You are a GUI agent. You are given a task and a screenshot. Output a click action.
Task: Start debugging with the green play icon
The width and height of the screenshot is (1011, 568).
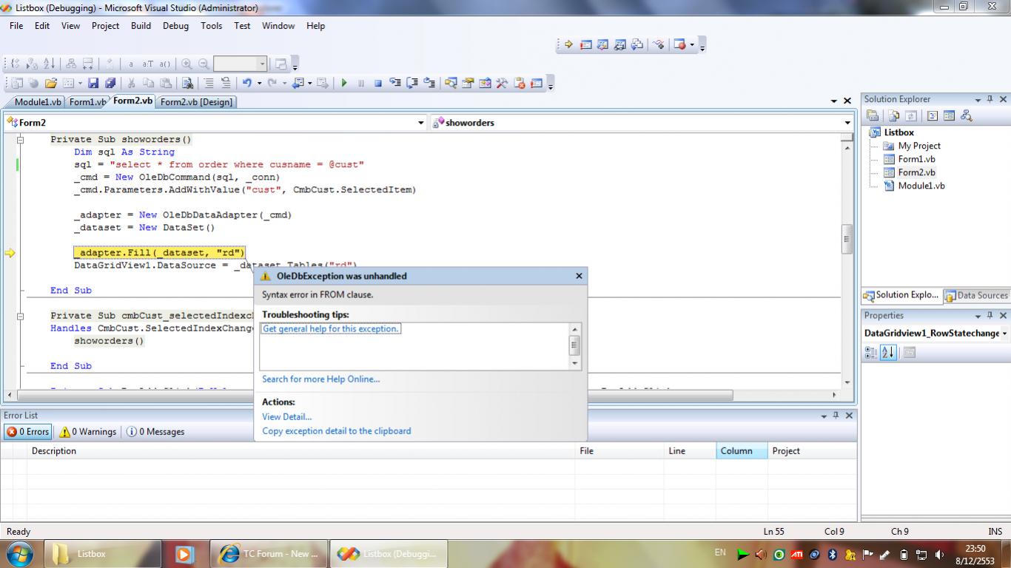(x=344, y=83)
